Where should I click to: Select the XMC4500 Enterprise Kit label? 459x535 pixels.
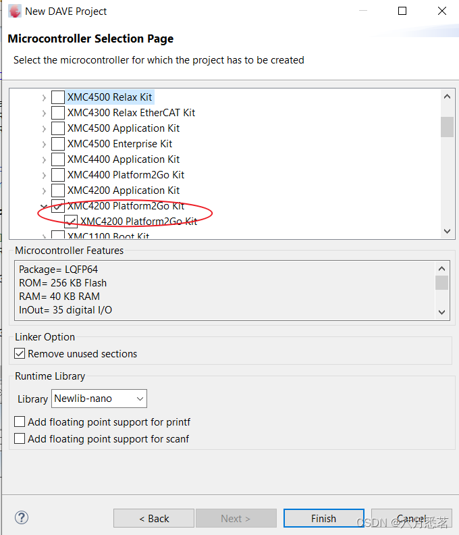[x=119, y=144]
